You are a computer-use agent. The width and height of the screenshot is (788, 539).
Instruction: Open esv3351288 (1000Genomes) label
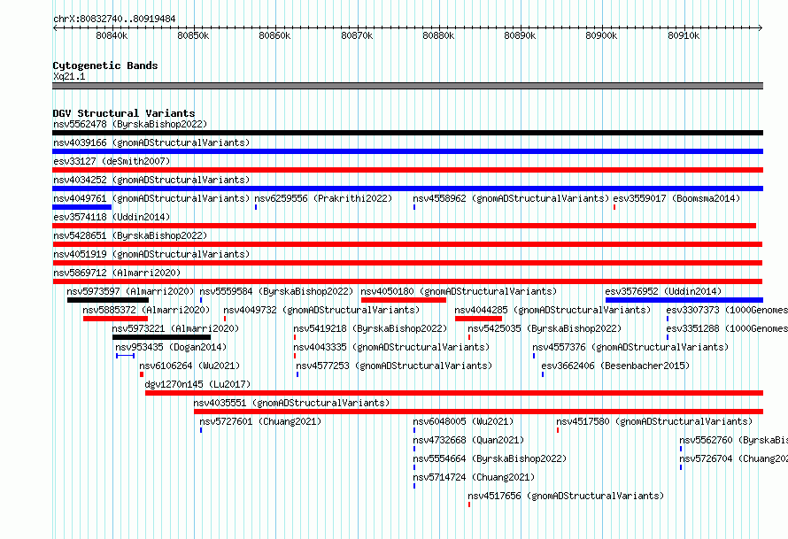[x=727, y=328]
